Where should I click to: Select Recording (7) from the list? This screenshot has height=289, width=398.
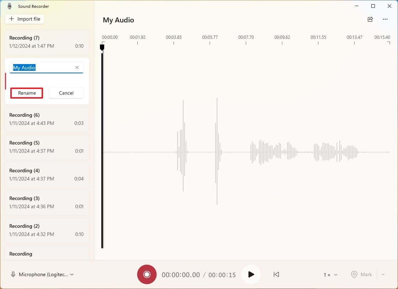click(47, 42)
